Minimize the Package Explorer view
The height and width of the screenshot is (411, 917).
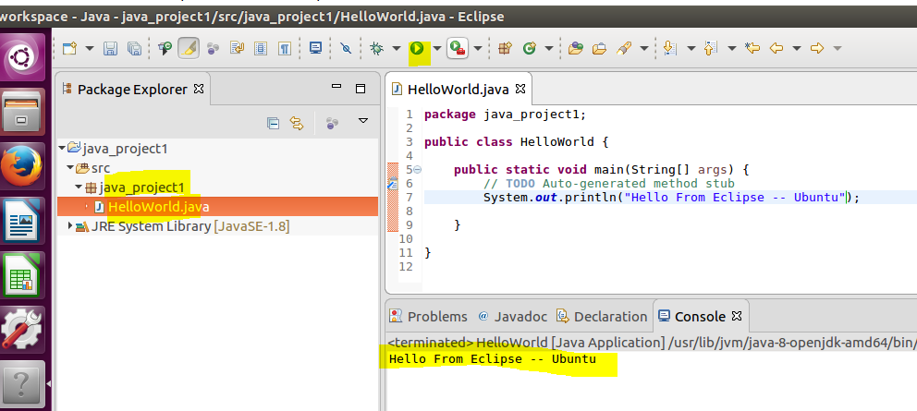pyautogui.click(x=336, y=87)
